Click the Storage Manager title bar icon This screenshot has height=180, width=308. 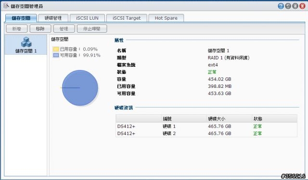point(6,6)
